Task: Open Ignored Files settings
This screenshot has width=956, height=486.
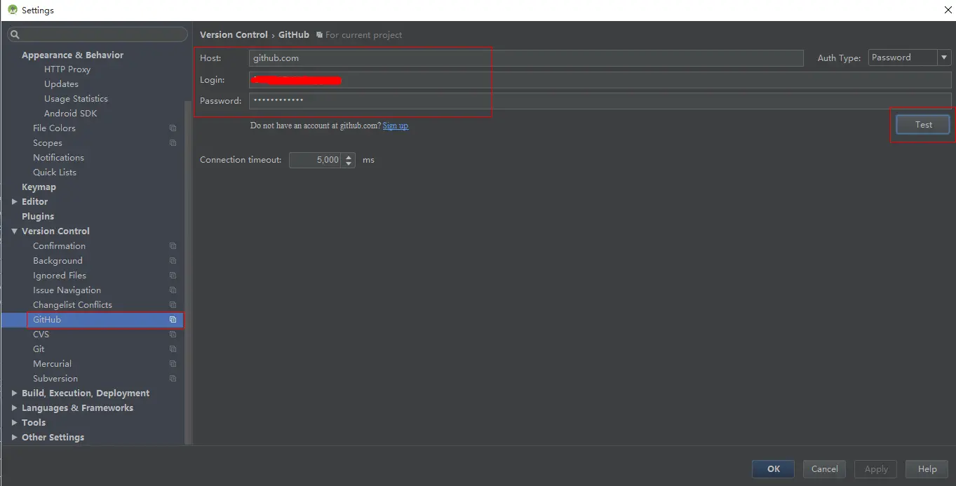Action: click(60, 276)
